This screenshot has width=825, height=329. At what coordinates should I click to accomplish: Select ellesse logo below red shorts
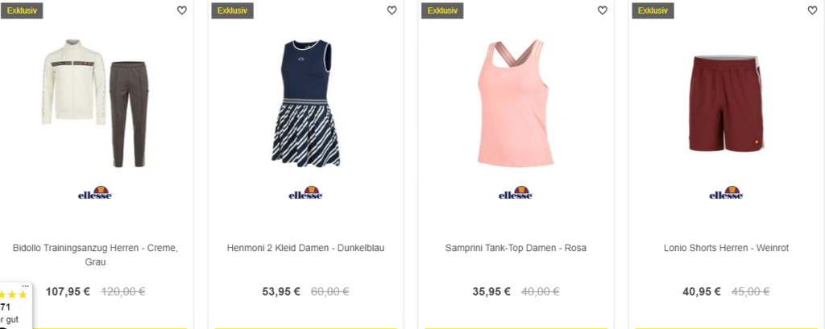click(726, 193)
